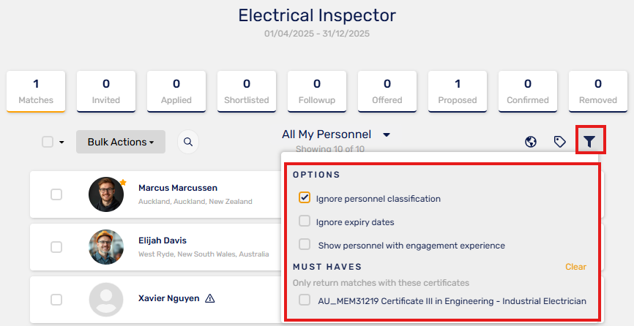The height and width of the screenshot is (326, 634).
Task: Open the filter funnel icon
Action: click(589, 141)
